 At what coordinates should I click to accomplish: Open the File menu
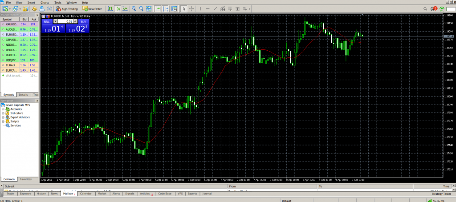[8, 3]
